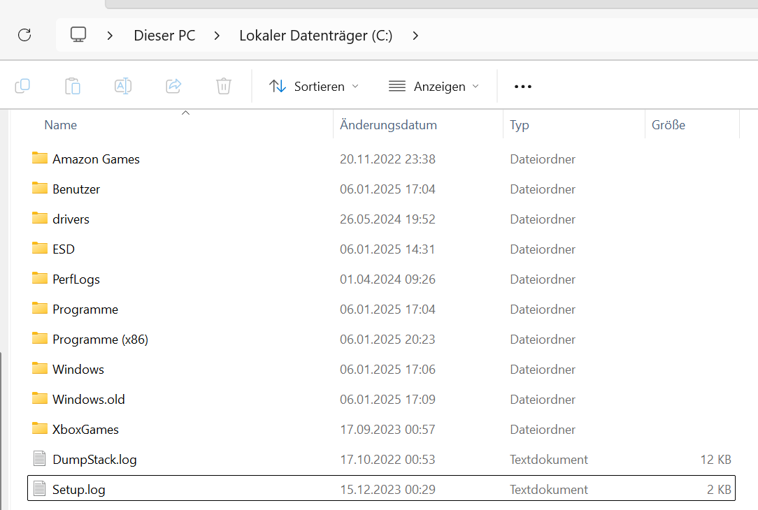Select the drivers folder name

71,219
